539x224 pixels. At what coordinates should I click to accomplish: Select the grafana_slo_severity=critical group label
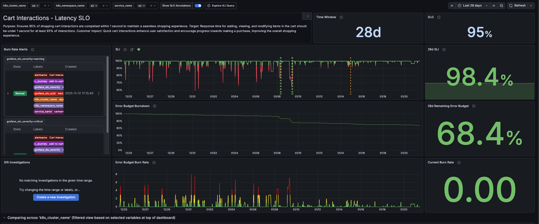click(25, 121)
